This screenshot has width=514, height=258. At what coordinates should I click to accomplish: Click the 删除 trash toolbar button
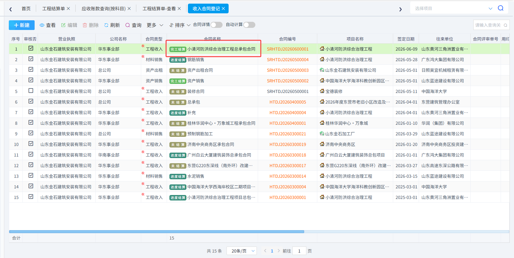[x=91, y=25]
